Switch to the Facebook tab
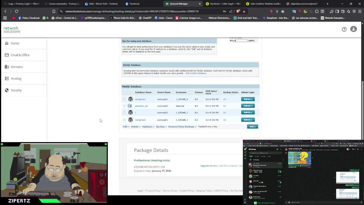364x205 pixels. pos(143,4)
